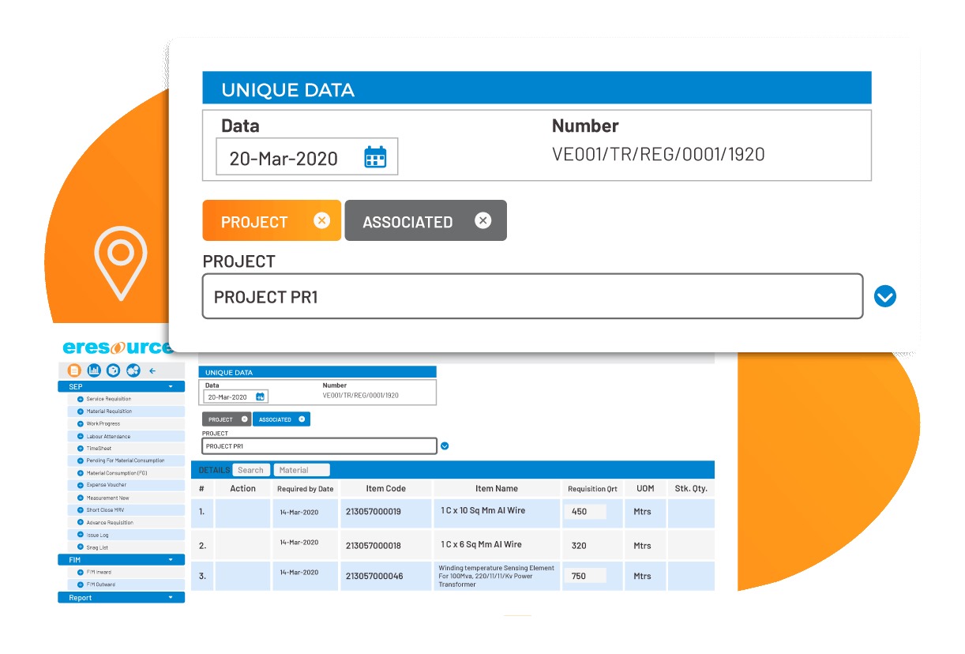
Task: Open the Search tab in the DETAILS bar
Action: point(251,469)
